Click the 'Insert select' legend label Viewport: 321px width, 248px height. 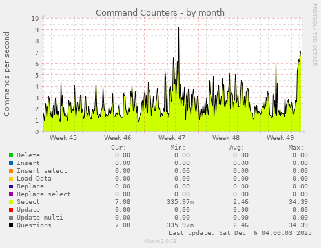(x=42, y=171)
